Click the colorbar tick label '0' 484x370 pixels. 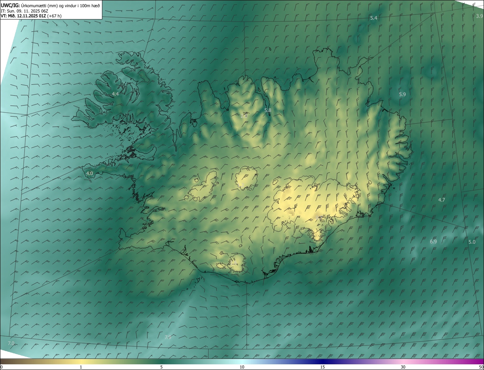click(2, 367)
